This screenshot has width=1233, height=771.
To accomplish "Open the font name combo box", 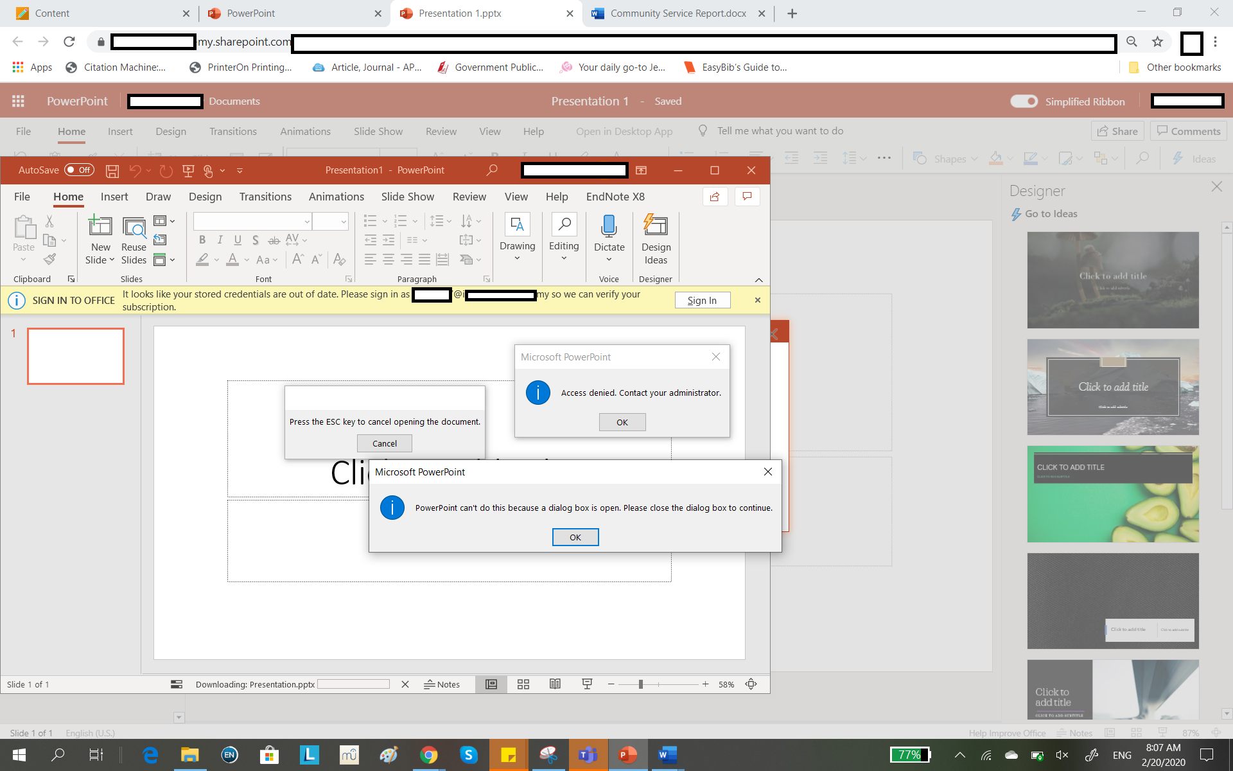I will pos(252,222).
